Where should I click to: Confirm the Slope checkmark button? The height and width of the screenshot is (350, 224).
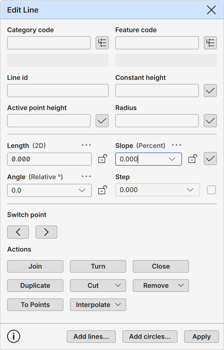(210, 159)
